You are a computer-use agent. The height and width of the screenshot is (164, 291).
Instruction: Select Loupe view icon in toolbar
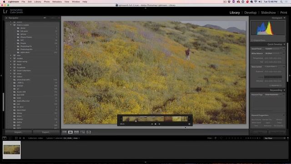(70, 132)
